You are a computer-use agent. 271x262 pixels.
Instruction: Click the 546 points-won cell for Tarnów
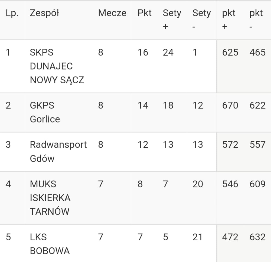click(x=230, y=184)
